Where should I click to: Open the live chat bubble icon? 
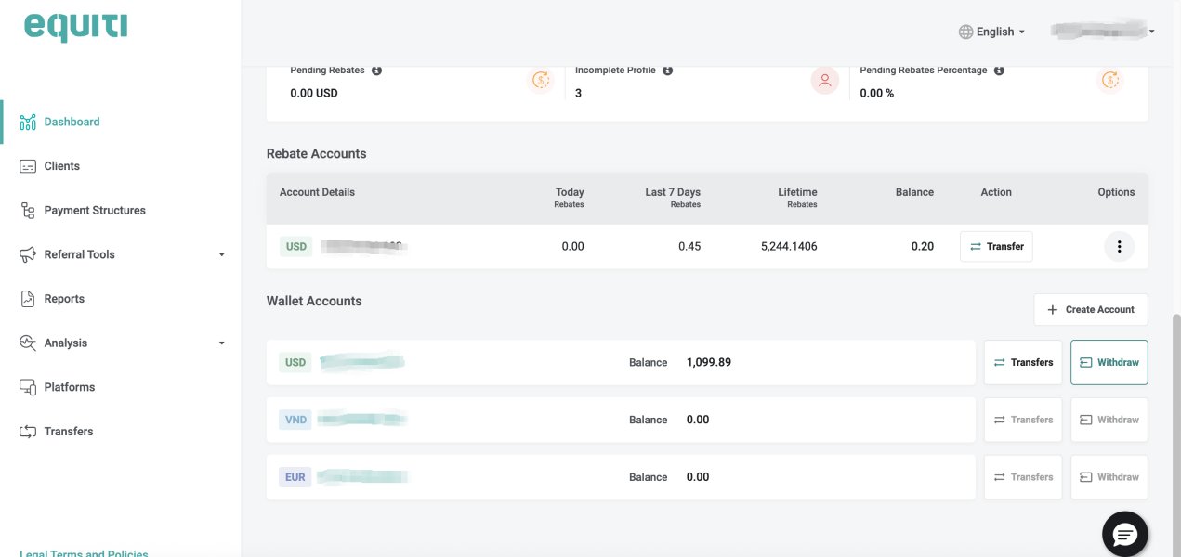click(x=1124, y=534)
